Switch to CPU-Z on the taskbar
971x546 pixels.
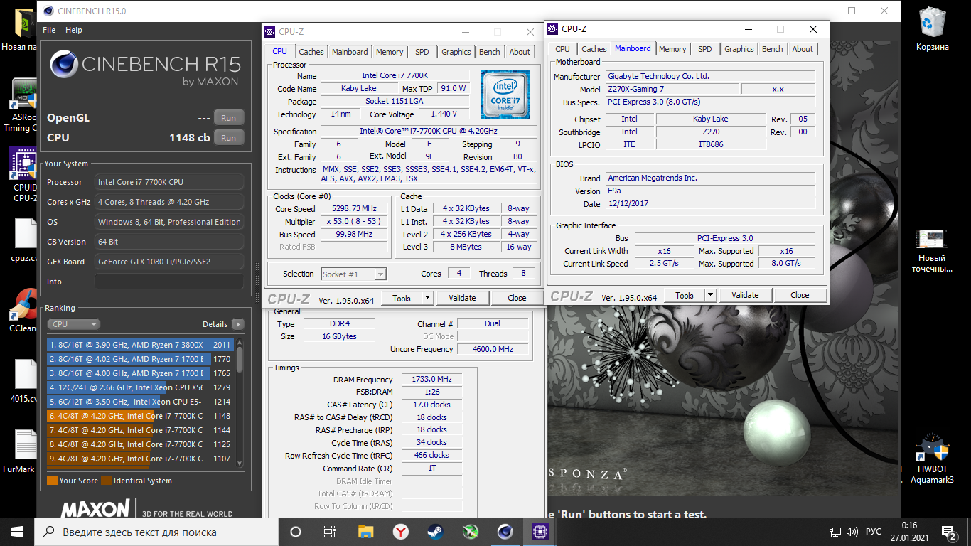pyautogui.click(x=540, y=532)
